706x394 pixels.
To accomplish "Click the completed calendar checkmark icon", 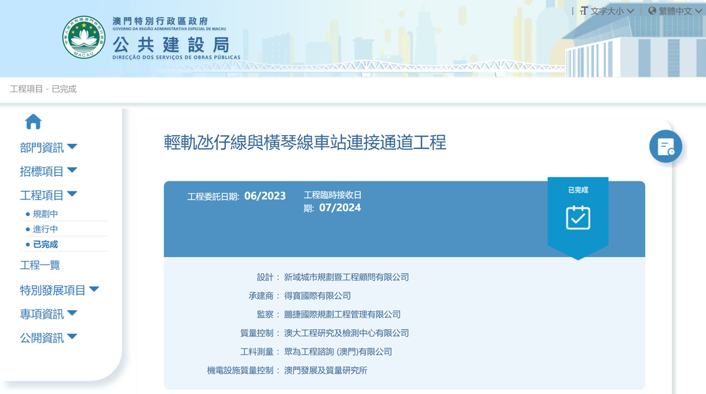I will coord(578,217).
